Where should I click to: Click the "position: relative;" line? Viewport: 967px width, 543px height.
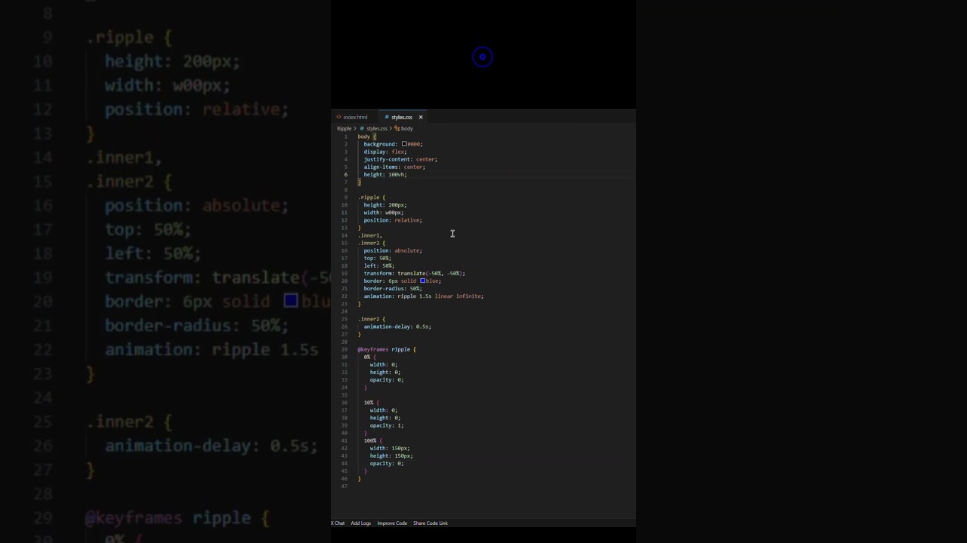[x=393, y=220]
